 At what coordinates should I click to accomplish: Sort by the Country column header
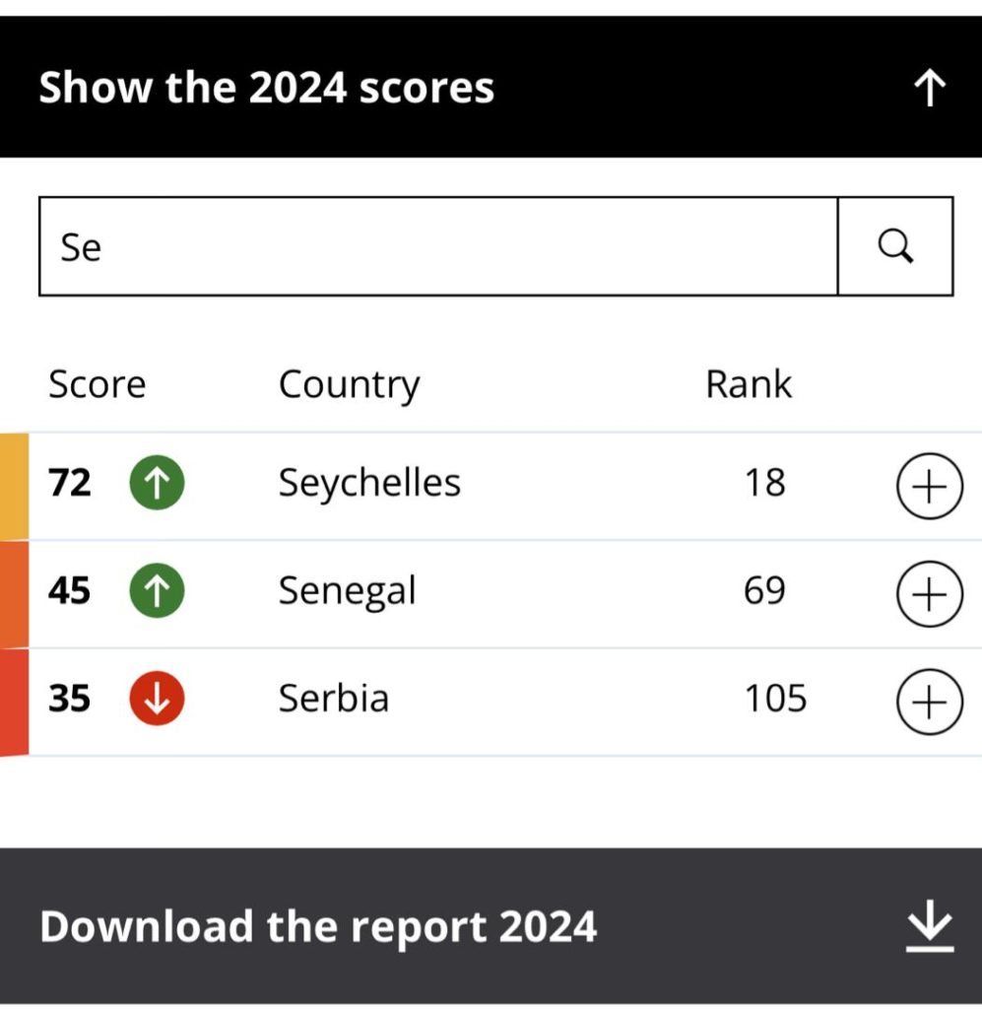tap(350, 386)
